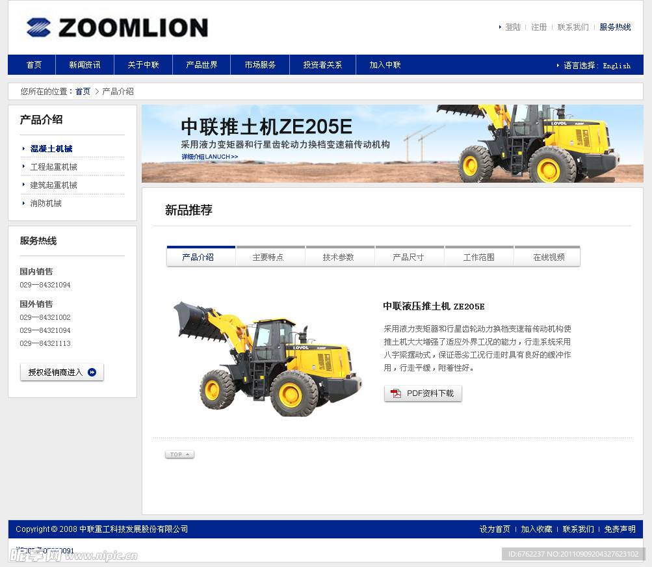This screenshot has height=567, width=652.
Task: Open 加入中联 in the navigation bar
Action: point(385,65)
